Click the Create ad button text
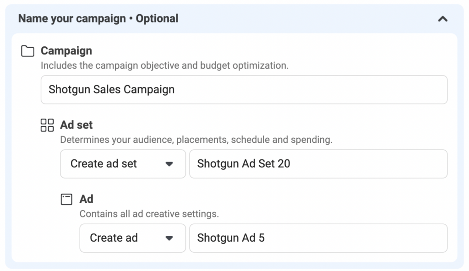469x271 pixels. click(x=113, y=238)
